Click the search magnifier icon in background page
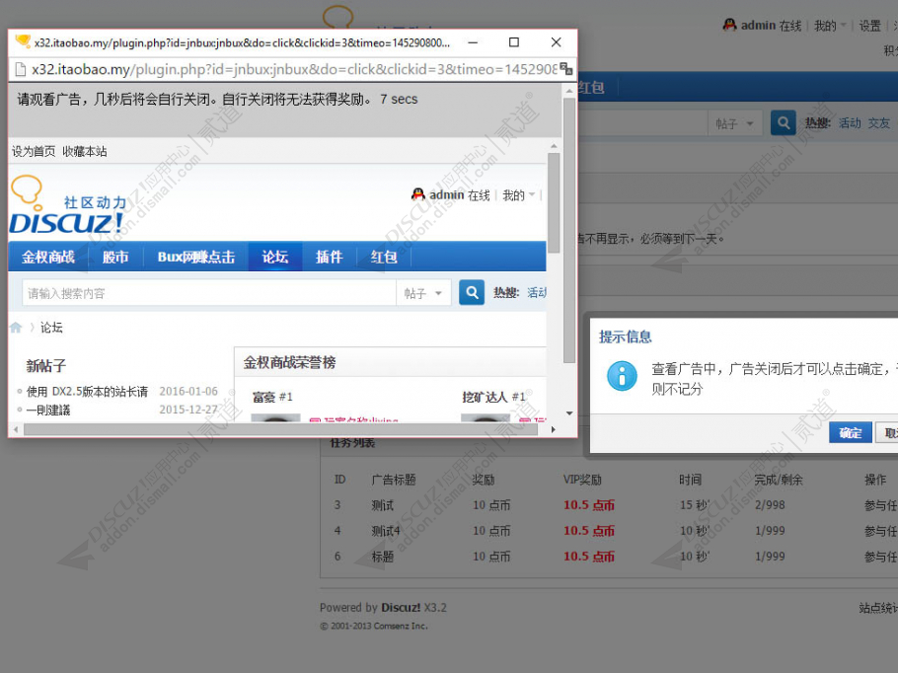 [783, 122]
